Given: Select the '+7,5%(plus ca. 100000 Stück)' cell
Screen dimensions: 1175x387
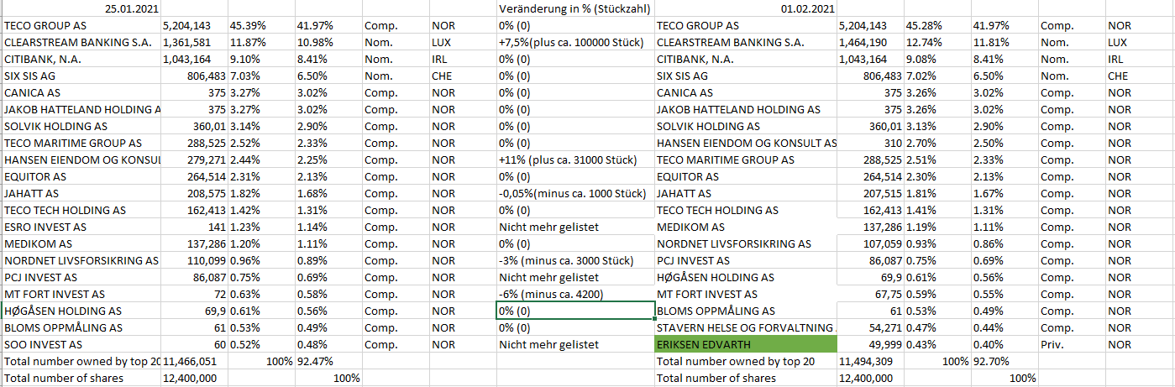Looking at the screenshot, I should pyautogui.click(x=575, y=43).
